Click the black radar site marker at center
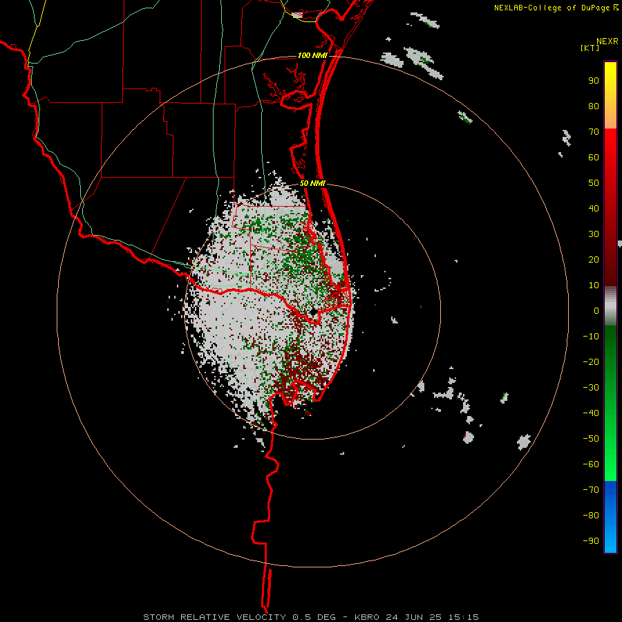Image resolution: width=622 pixels, height=622 pixels. point(313,312)
